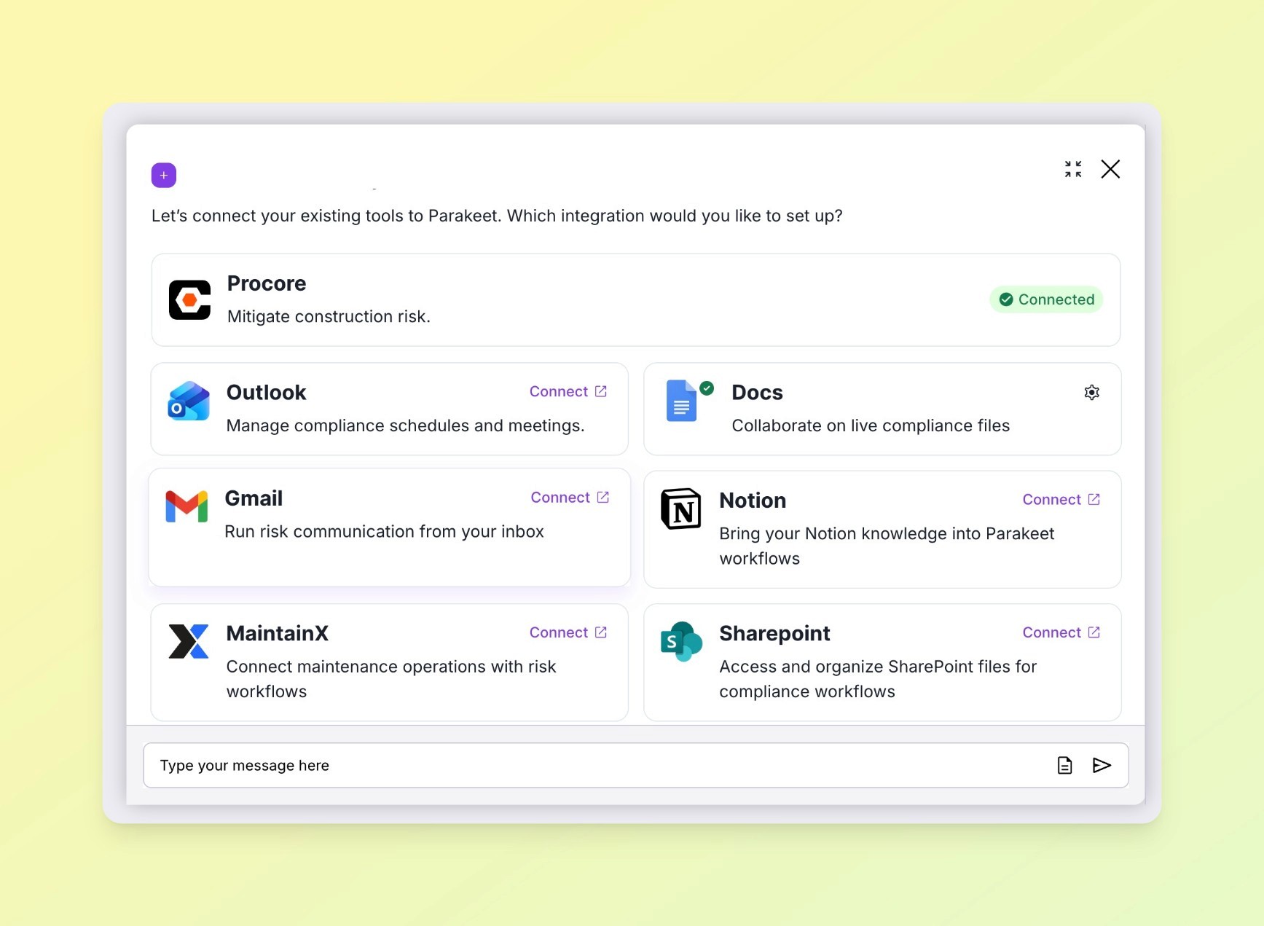Click the Procore logo icon
The height and width of the screenshot is (926, 1264).
pyautogui.click(x=189, y=299)
